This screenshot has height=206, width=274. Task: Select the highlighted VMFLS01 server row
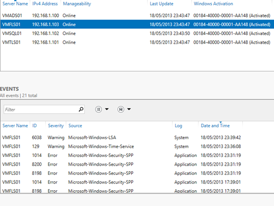(137, 25)
